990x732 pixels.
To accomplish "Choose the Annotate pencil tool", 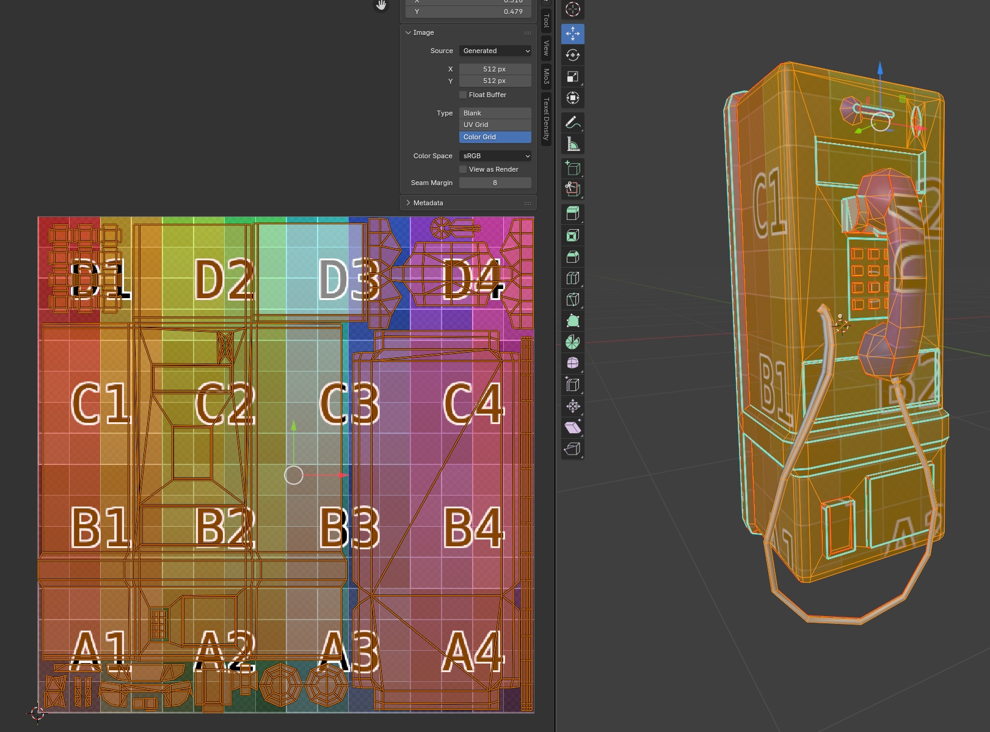I will tap(572, 122).
